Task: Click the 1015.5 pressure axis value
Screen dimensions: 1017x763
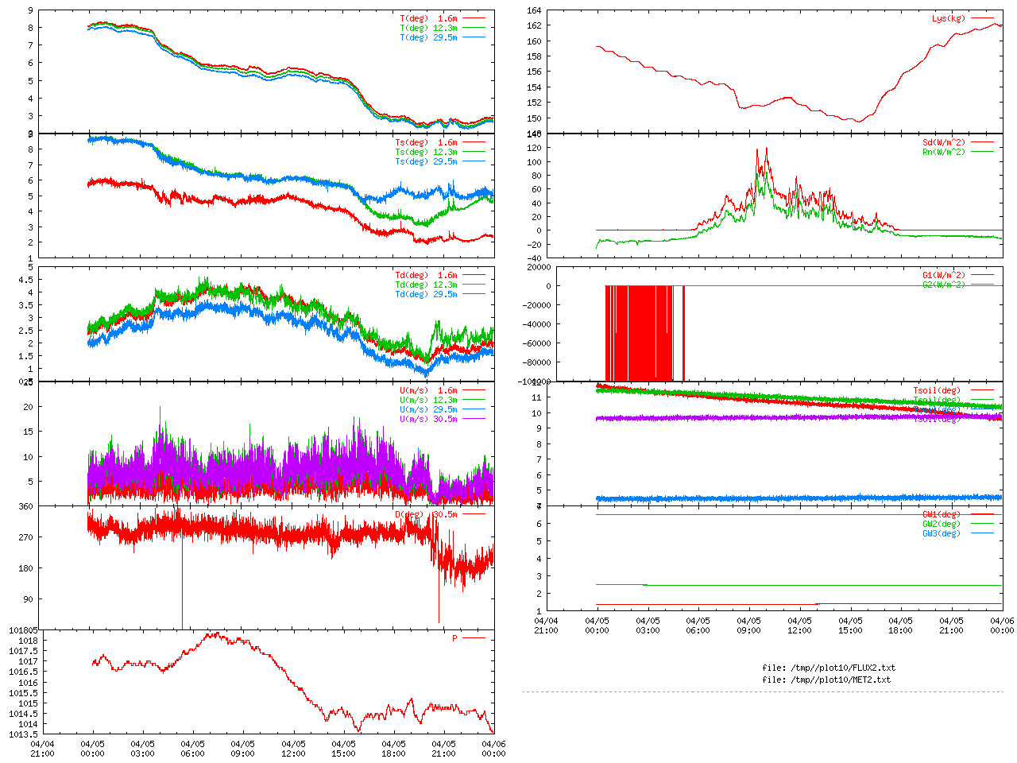Action: pos(23,693)
